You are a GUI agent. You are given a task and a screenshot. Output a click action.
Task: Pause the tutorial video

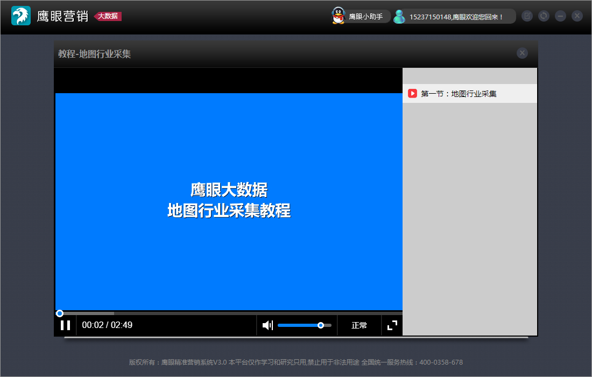65,325
